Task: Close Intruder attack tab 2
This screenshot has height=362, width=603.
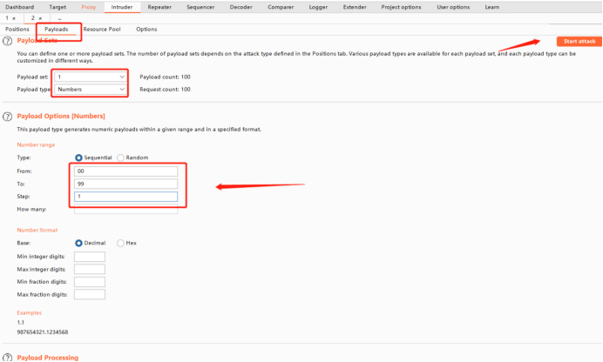Action: point(40,18)
